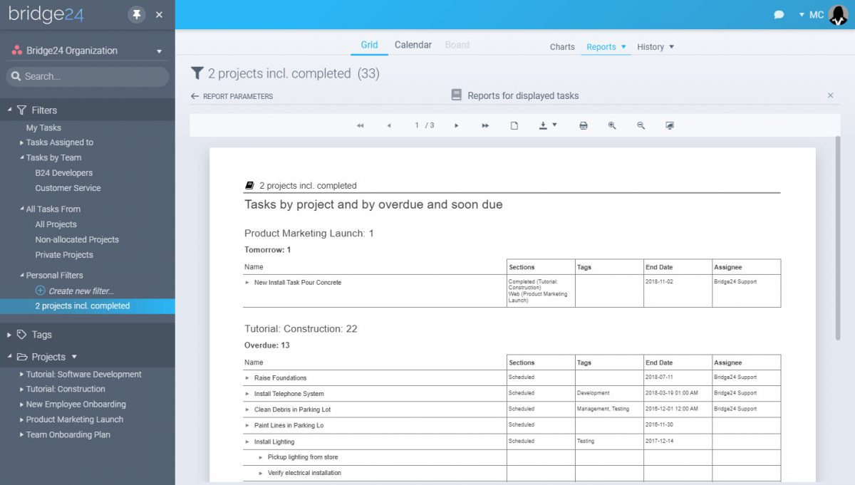Expand the Team Onboarding Plan project
Image resolution: width=855 pixels, height=485 pixels.
[22, 435]
